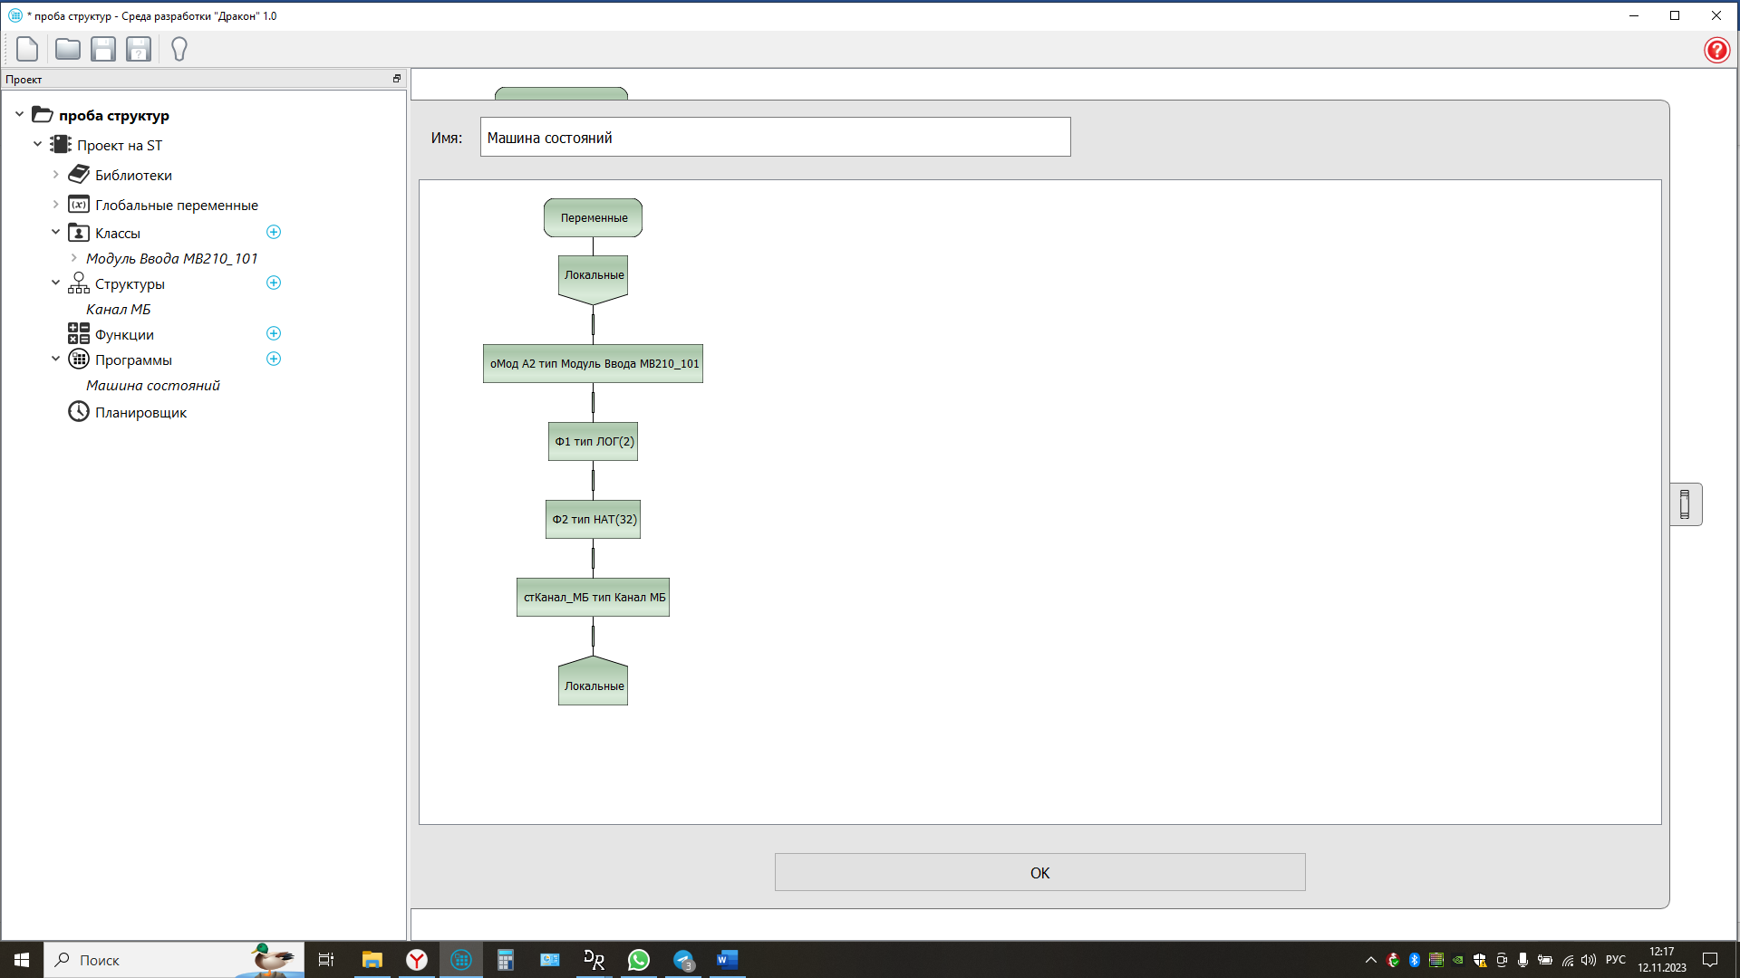Add a new function with the plus icon
Image resolution: width=1740 pixels, height=978 pixels.
[x=274, y=334]
